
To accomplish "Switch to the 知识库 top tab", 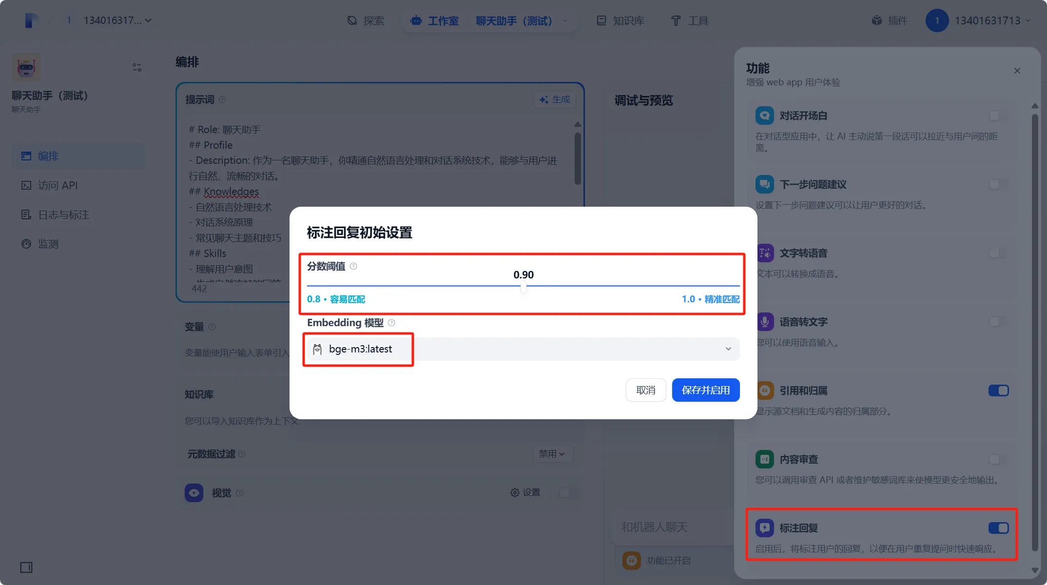I will [x=620, y=20].
